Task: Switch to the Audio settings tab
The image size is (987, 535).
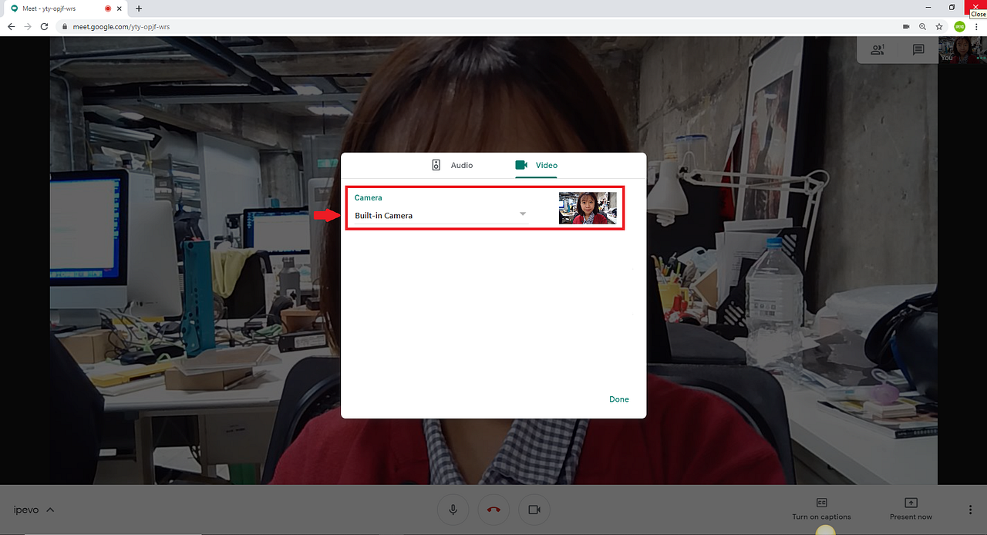Action: (x=454, y=165)
